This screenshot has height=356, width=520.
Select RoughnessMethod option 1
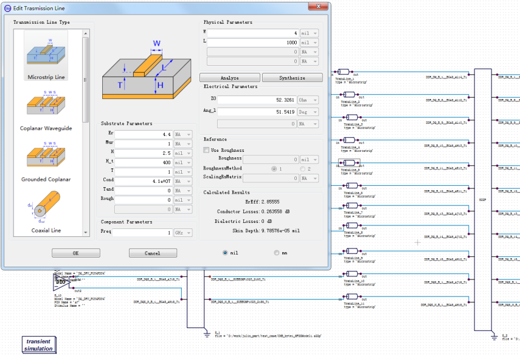[274, 169]
